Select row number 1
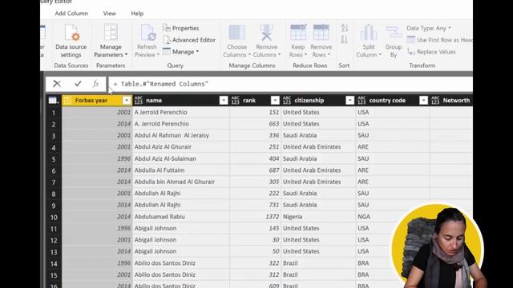 point(54,113)
